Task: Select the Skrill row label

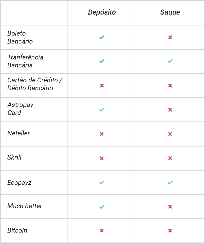Action: coord(15,157)
